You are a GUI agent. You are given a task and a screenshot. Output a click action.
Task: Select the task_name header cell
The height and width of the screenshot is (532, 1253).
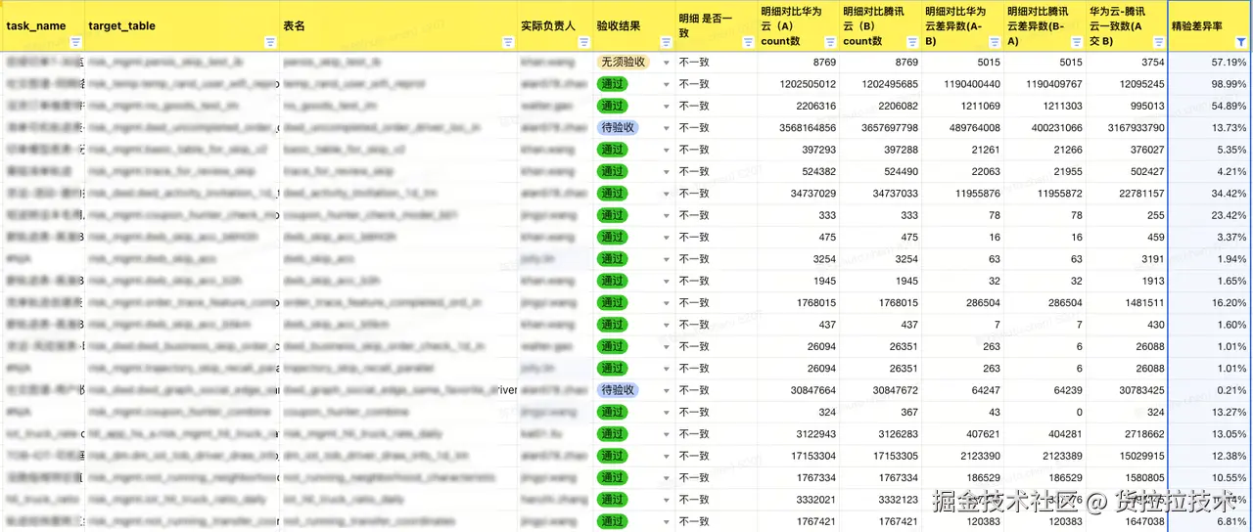click(43, 27)
